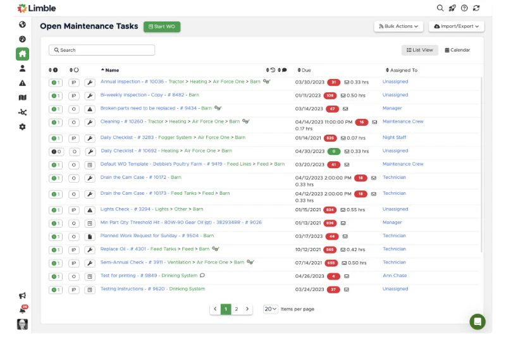Image resolution: width=506 pixels, height=337 pixels.
Task: Click mail icon on Min Part Qty row
Action: point(343,223)
